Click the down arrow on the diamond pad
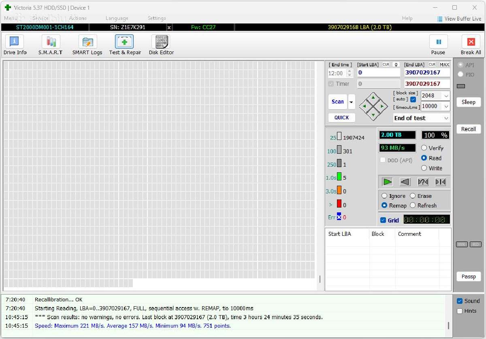The height and width of the screenshot is (339, 486). (373, 115)
